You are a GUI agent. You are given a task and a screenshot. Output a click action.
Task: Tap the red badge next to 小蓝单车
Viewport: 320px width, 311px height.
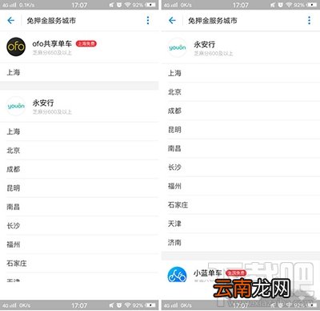(236, 273)
